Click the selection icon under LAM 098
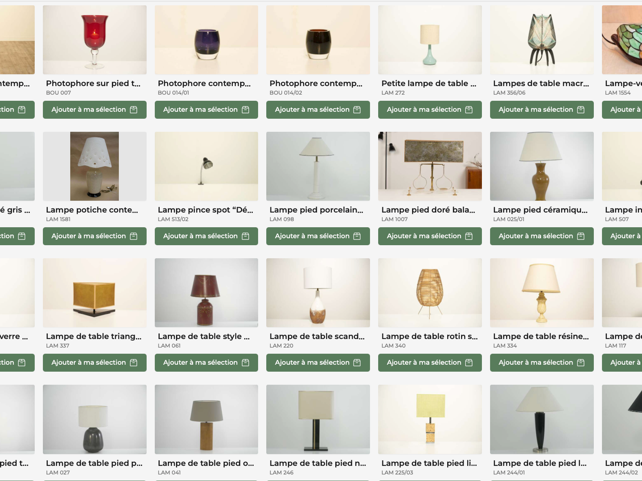Image resolution: width=642 pixels, height=481 pixels. pos(357,236)
